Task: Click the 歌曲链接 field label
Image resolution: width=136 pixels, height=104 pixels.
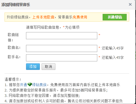Action: click(13, 38)
